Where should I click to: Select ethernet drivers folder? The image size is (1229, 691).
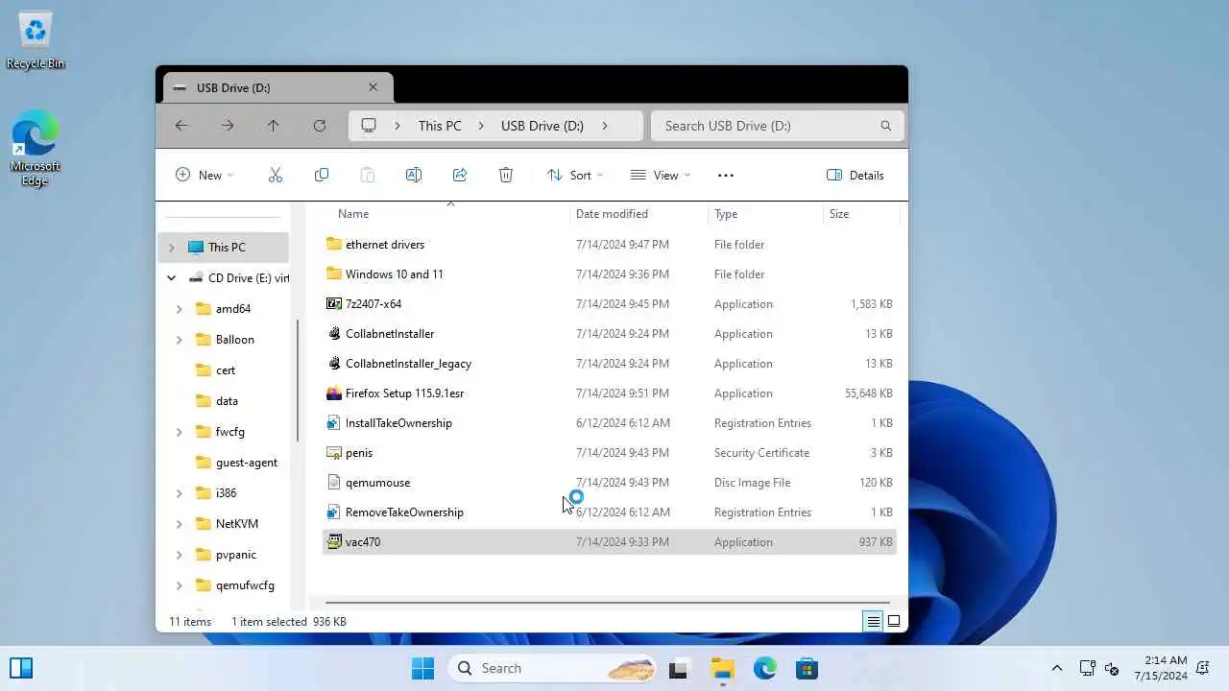tap(610, 245)
